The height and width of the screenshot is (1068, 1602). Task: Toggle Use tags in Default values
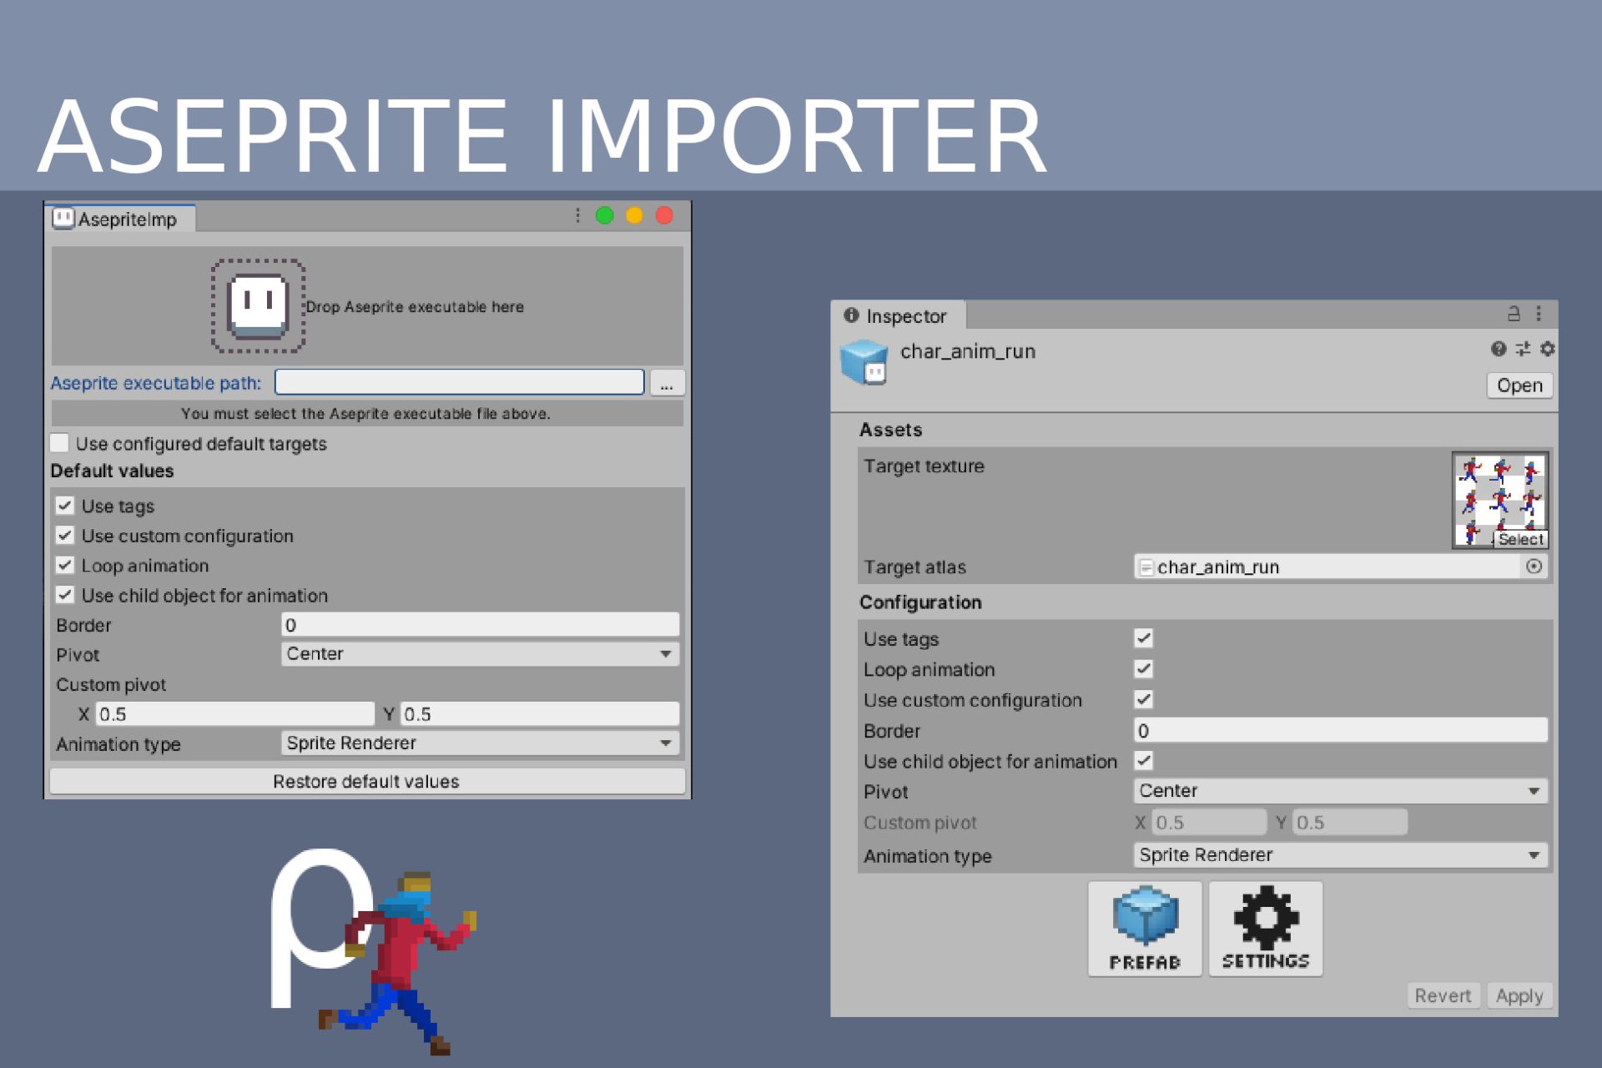65,506
